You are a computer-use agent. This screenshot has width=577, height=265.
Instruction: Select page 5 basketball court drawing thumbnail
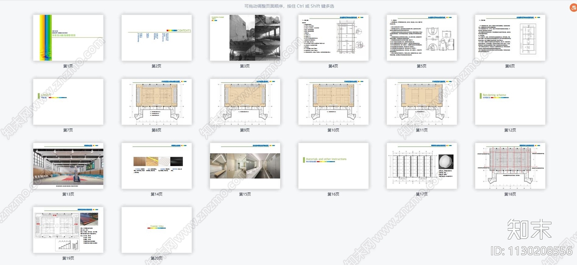click(422, 38)
